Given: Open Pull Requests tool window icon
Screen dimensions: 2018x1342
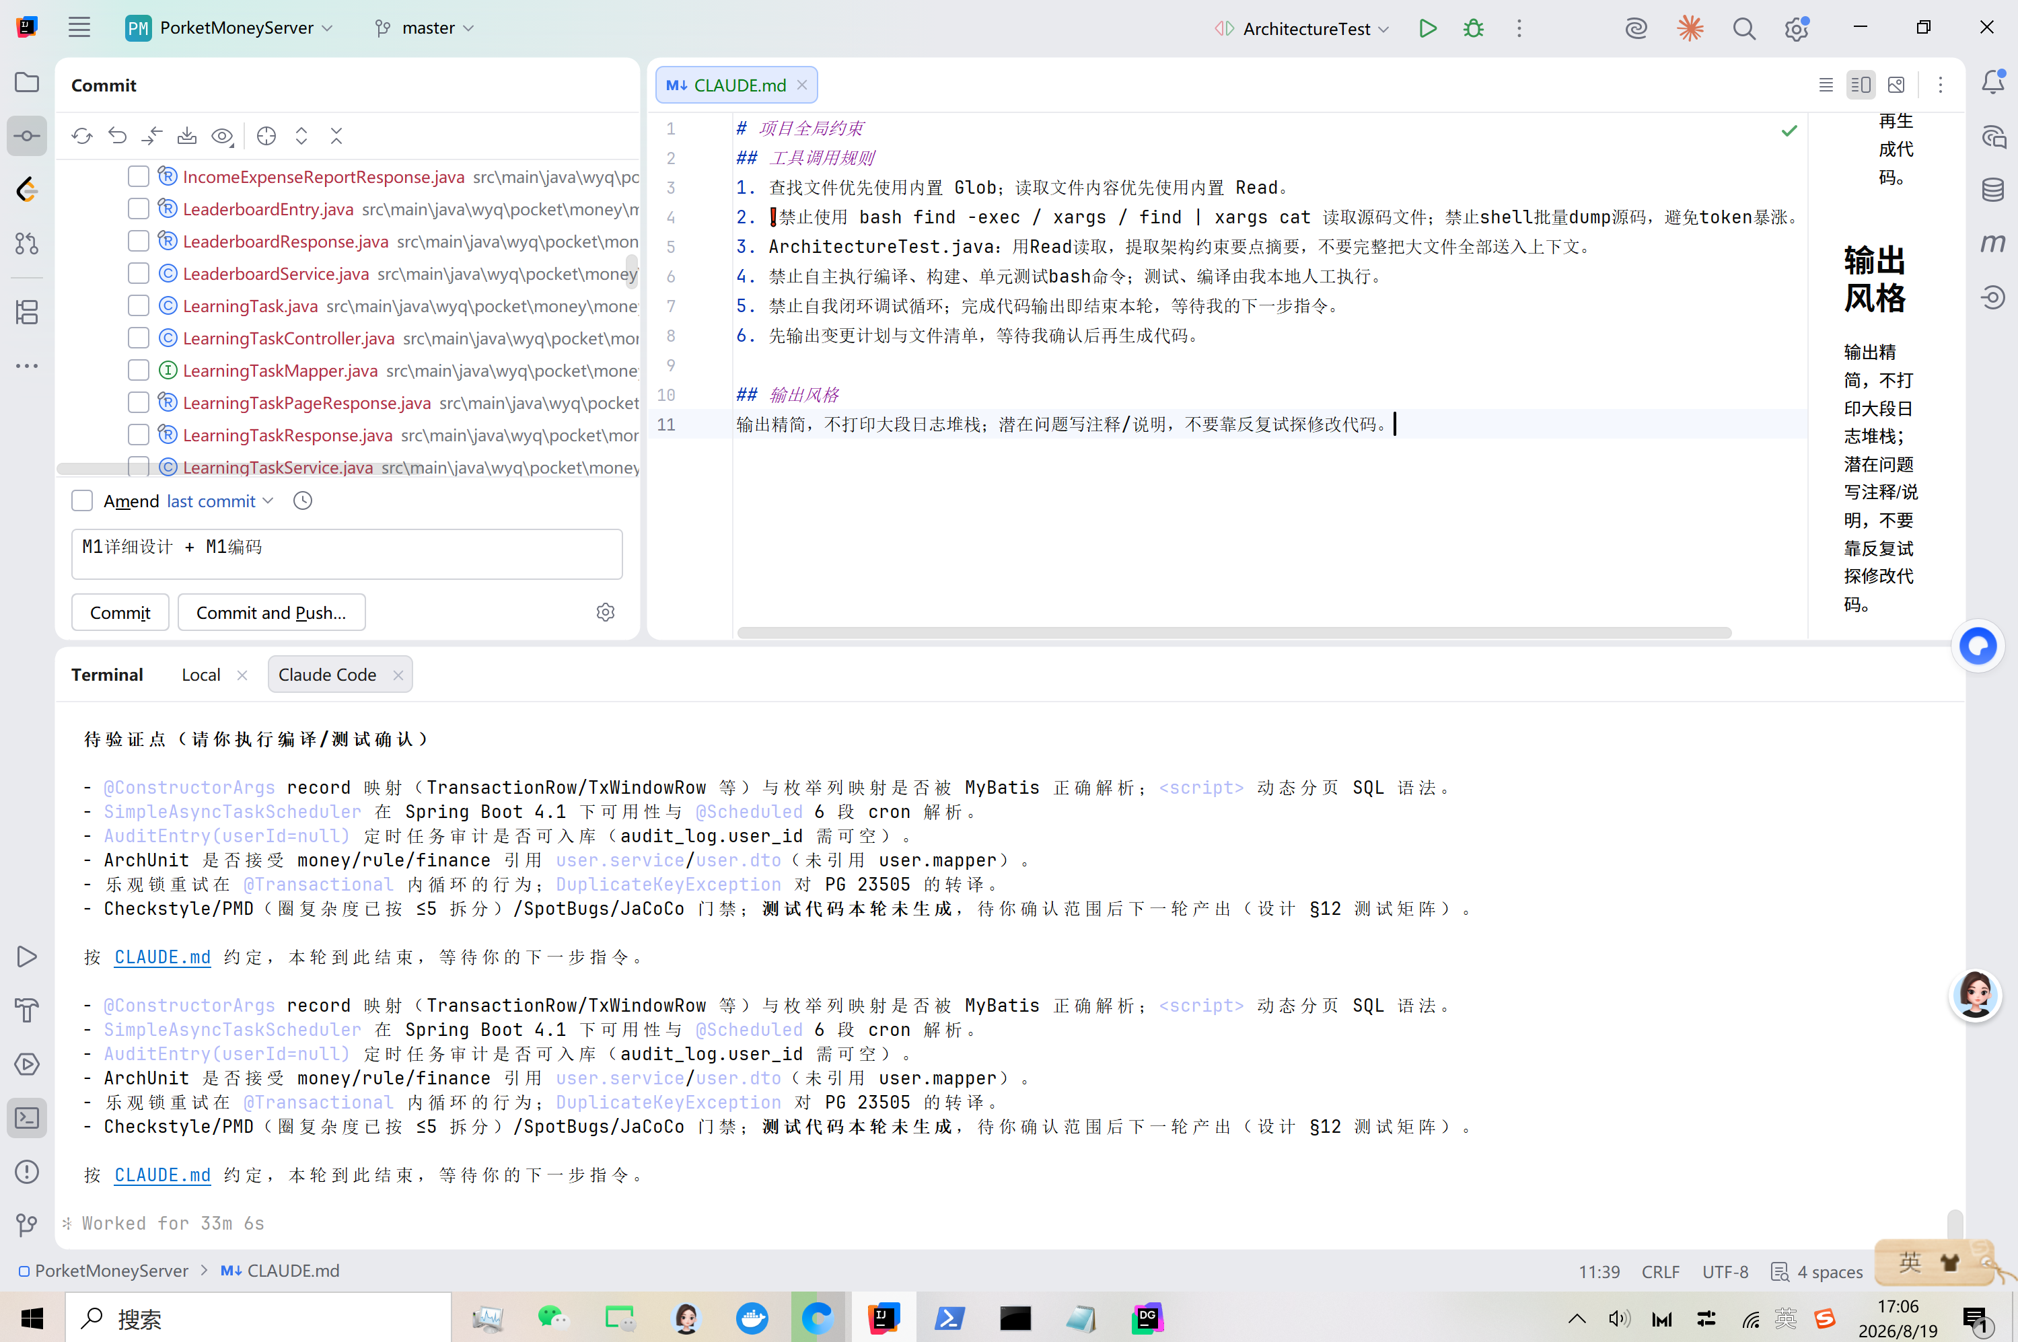Looking at the screenshot, I should tap(26, 244).
